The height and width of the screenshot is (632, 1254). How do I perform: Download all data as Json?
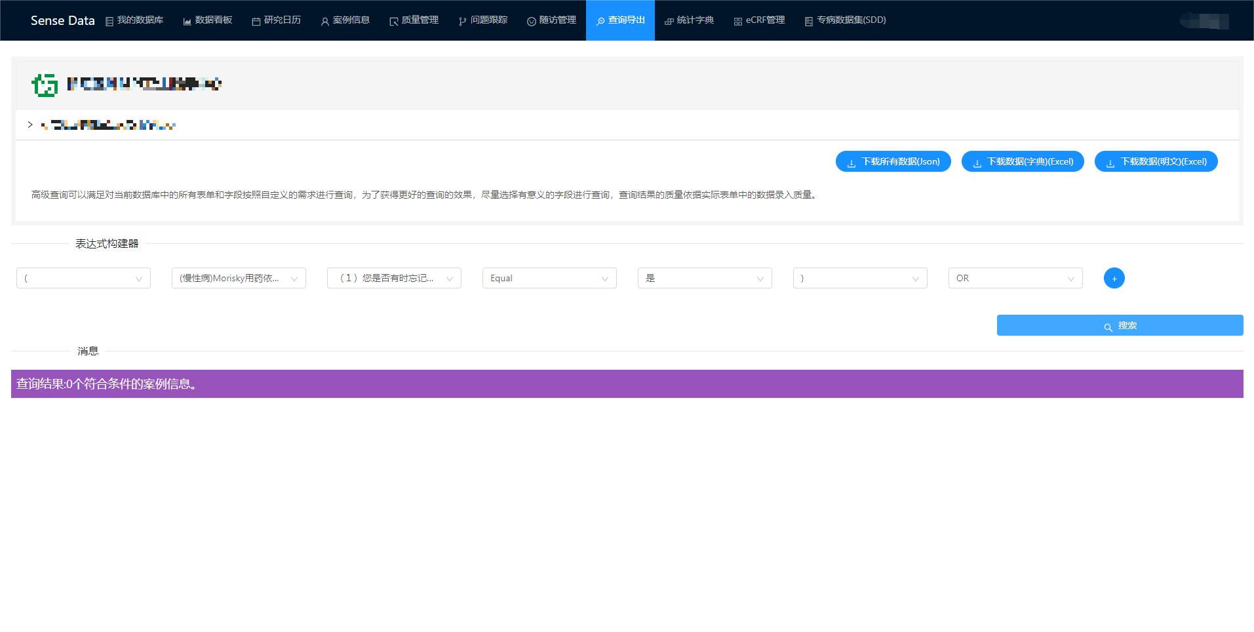[893, 161]
